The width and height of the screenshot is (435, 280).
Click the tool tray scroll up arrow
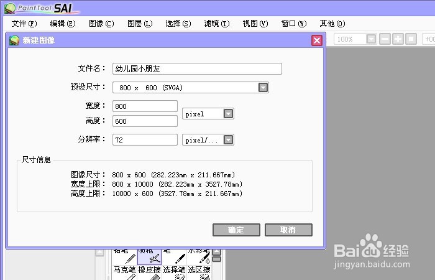pos(216,252)
